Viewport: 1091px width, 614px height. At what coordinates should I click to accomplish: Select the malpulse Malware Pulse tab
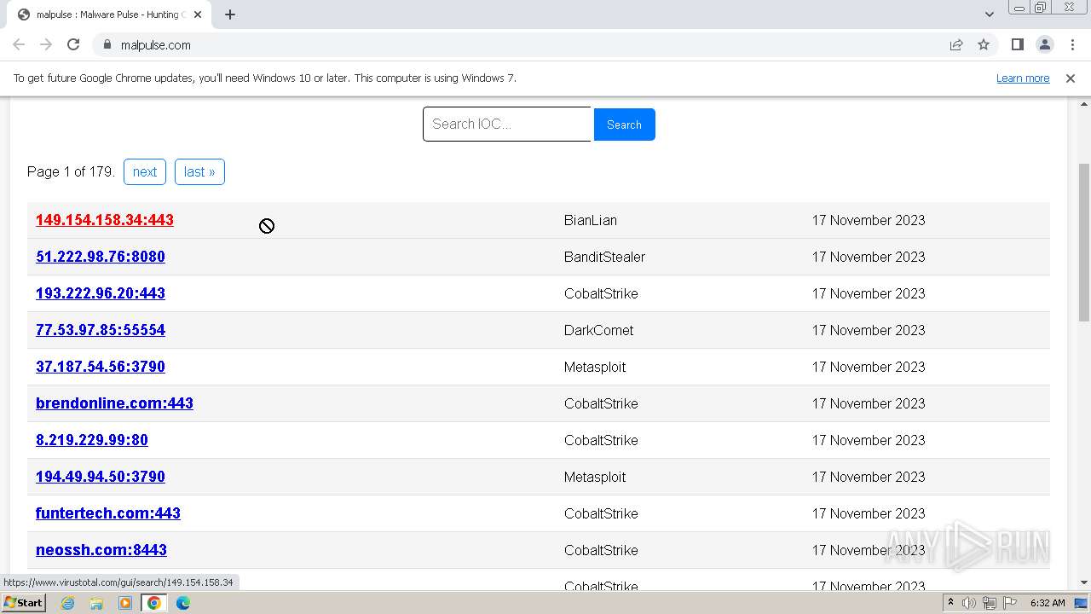tap(107, 14)
